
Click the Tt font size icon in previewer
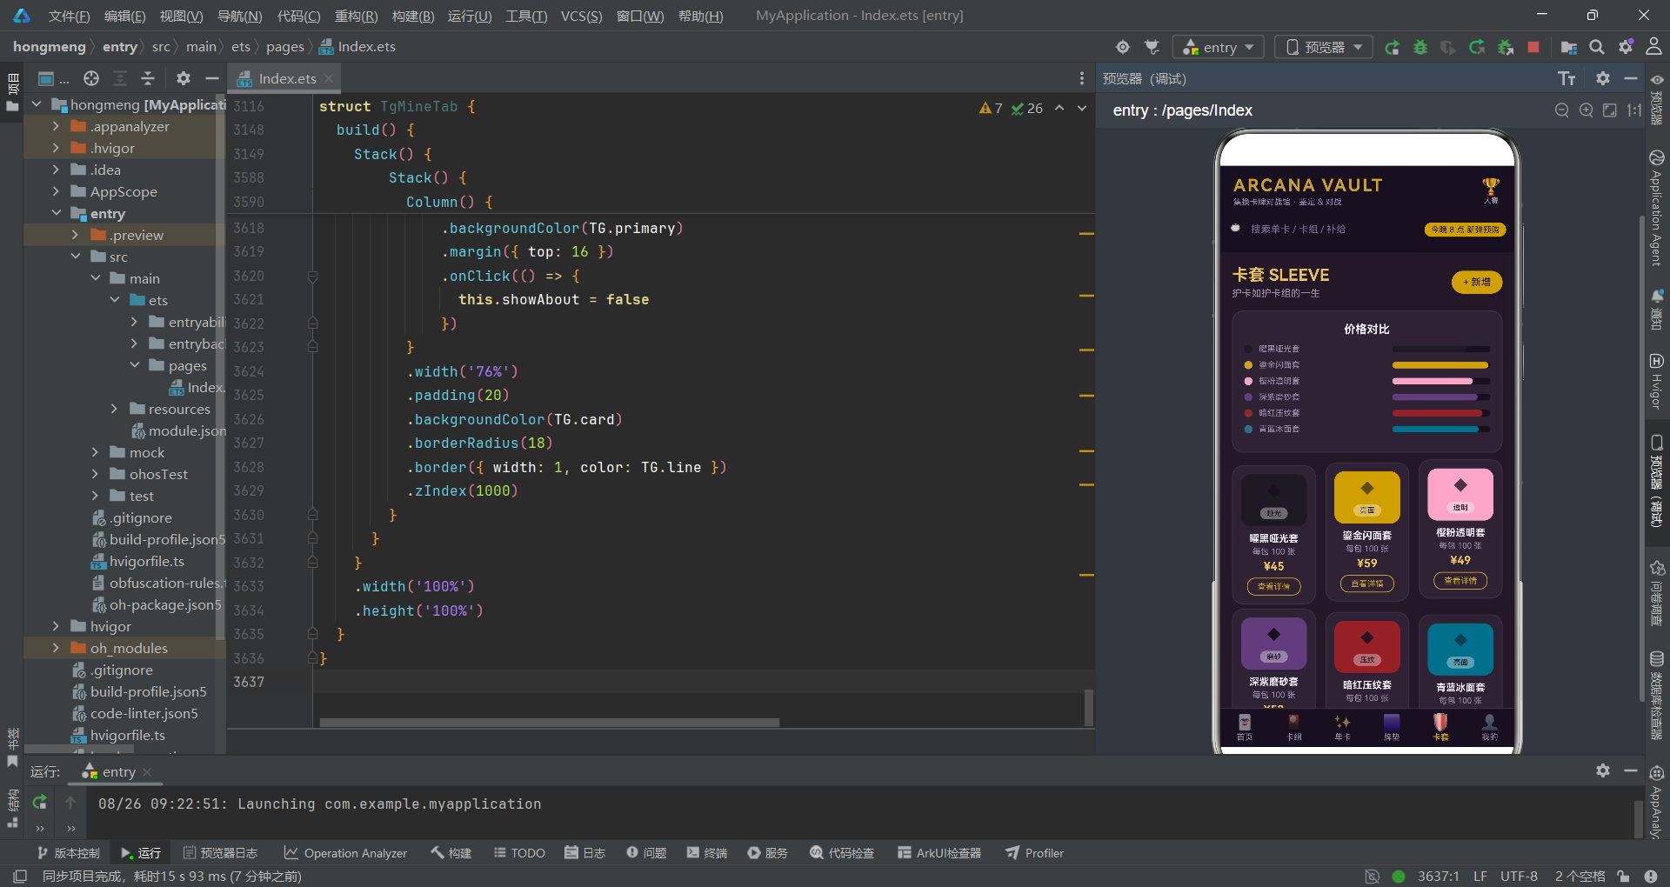(1566, 79)
